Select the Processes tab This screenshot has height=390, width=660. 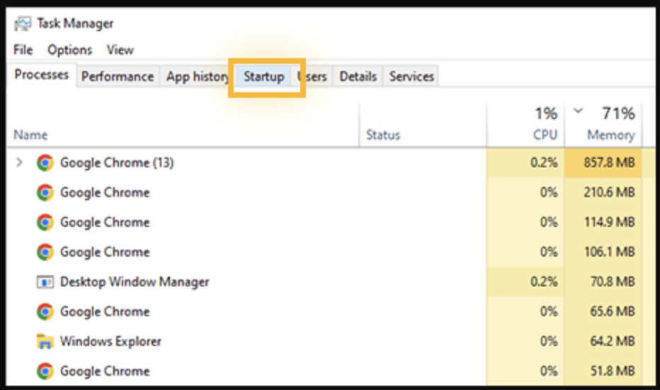pos(42,74)
